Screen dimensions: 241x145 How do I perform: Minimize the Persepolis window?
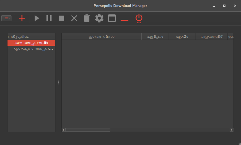[214, 6]
